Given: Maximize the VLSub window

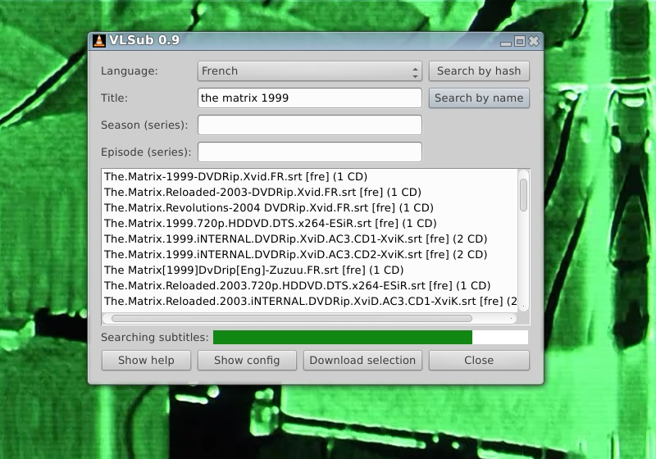Looking at the screenshot, I should coord(519,41).
